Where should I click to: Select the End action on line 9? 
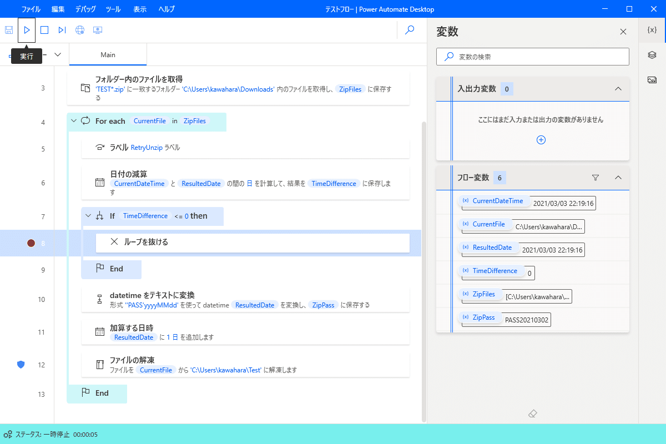[111, 269]
